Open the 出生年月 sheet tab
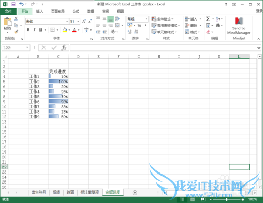263x203 pixels. (38, 192)
